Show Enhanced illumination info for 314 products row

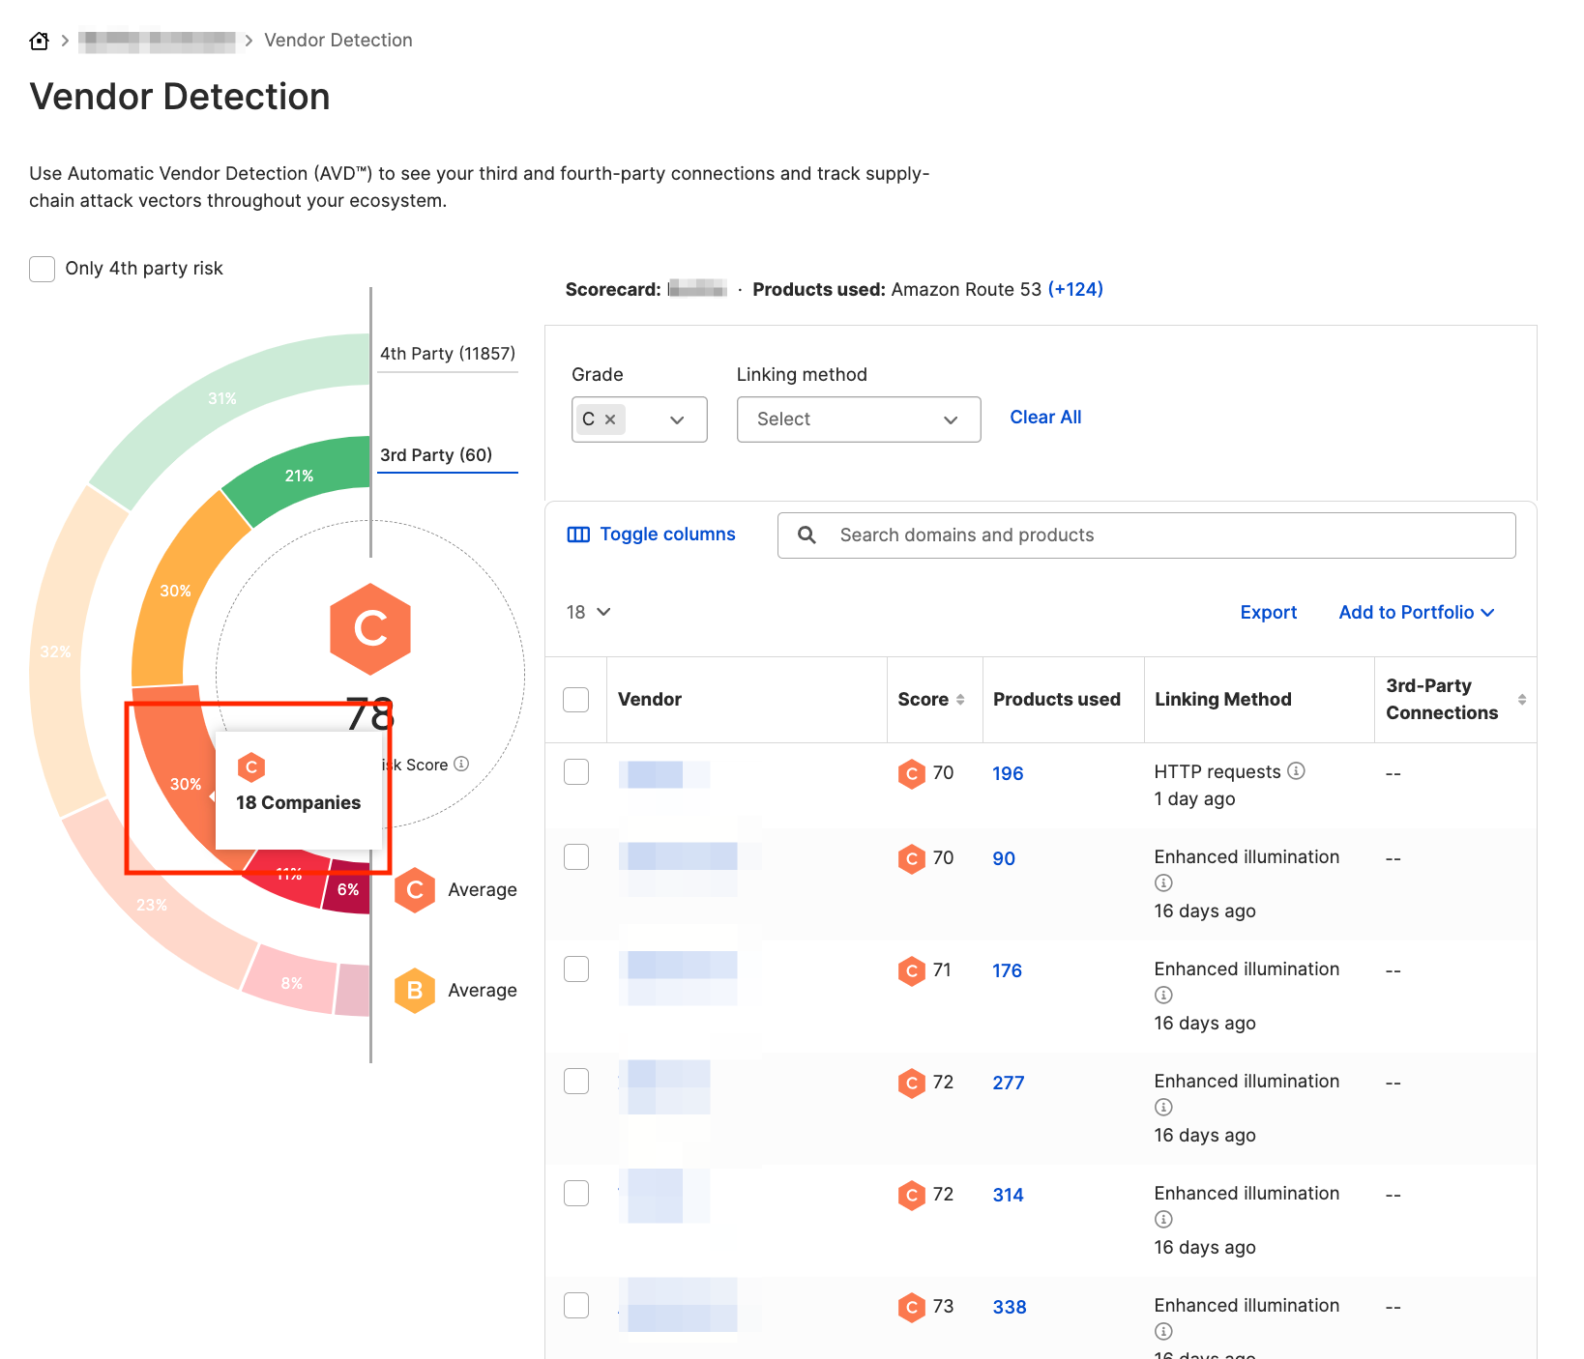coord(1163,1219)
